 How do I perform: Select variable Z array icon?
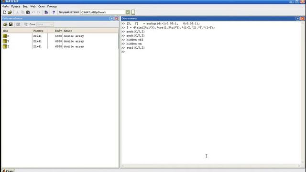(x=5, y=46)
